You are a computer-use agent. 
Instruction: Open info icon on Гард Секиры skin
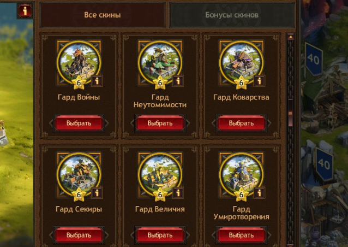pyautogui.click(x=97, y=193)
